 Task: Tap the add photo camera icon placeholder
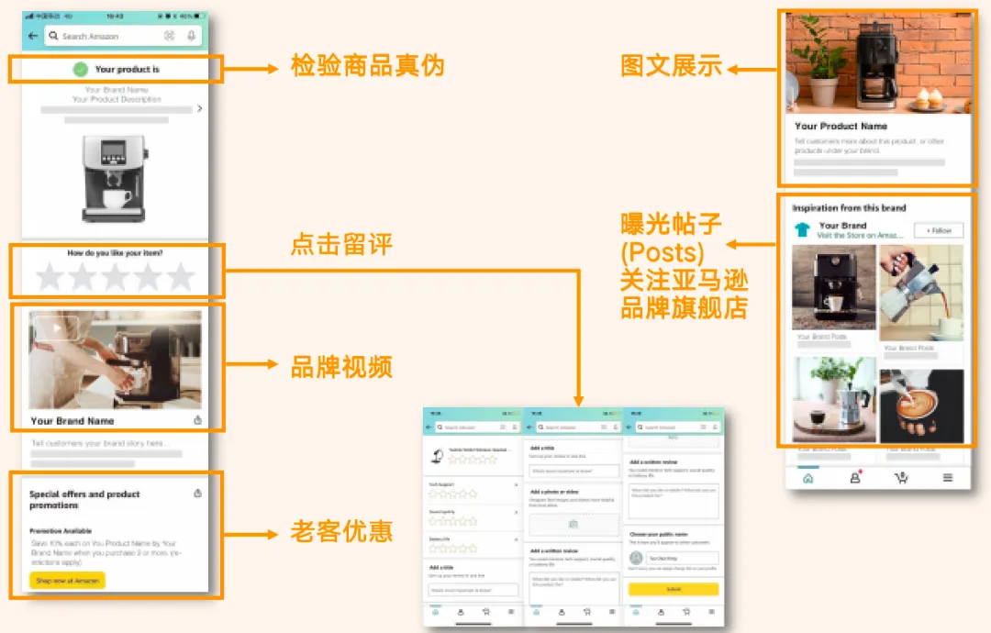point(573,525)
